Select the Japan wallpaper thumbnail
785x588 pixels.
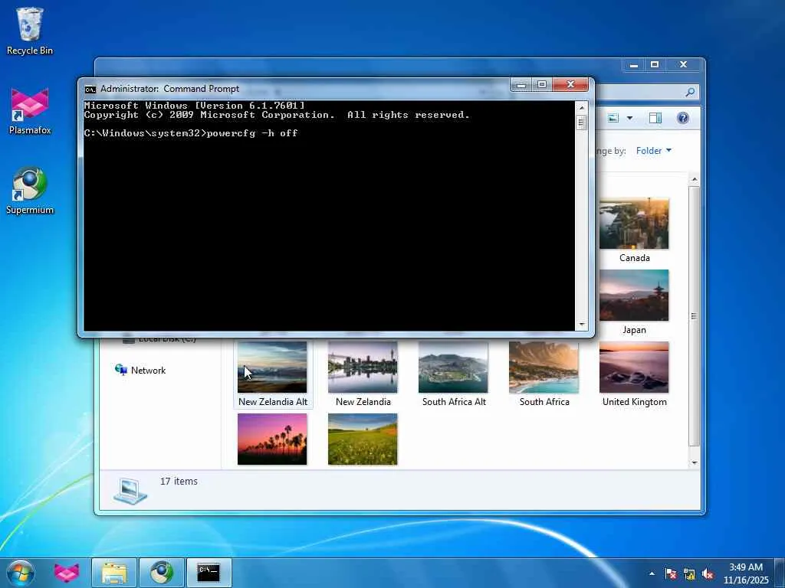[x=634, y=295]
